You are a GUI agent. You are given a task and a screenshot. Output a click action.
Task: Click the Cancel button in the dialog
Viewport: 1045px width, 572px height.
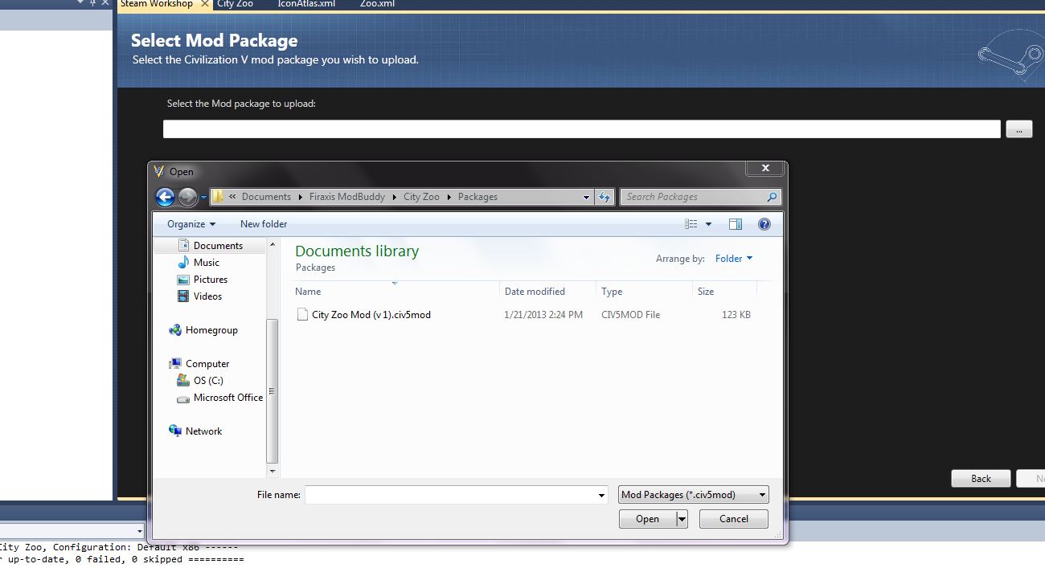tap(734, 519)
